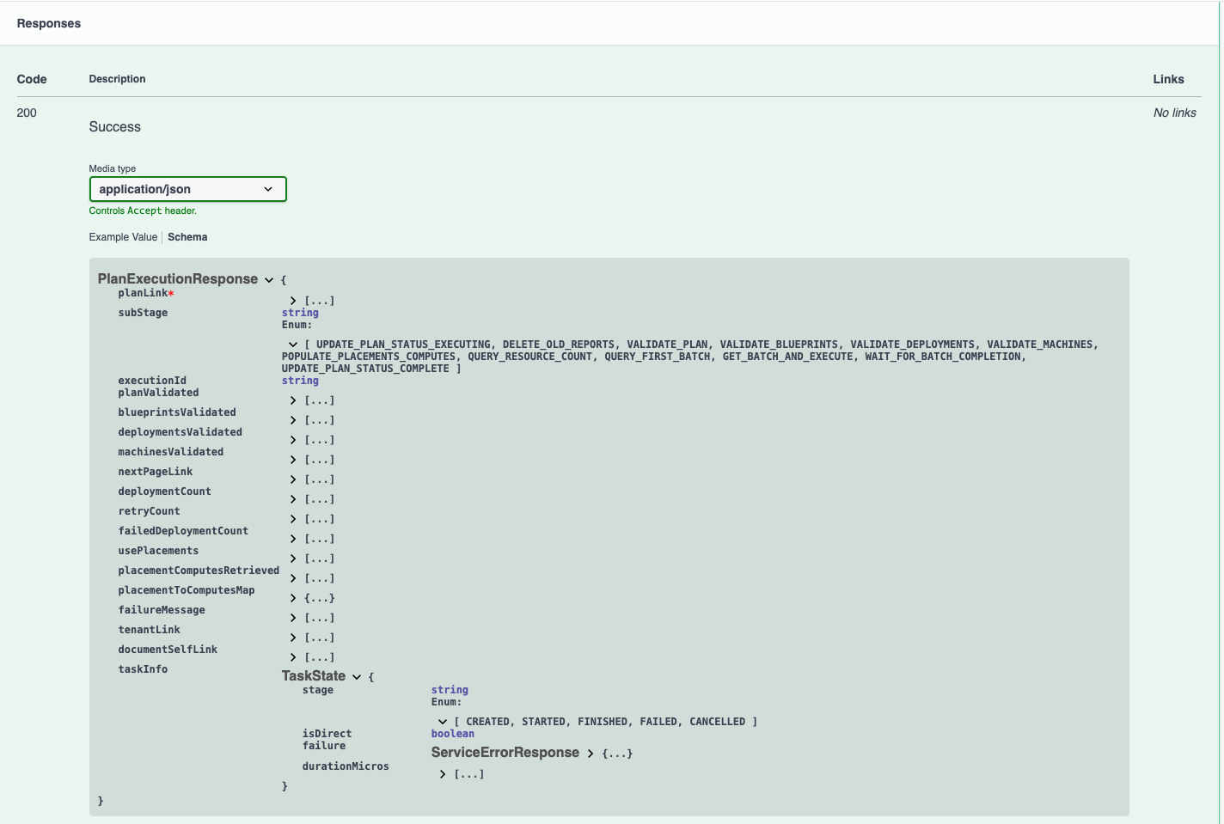Select the Schema tab

point(187,237)
